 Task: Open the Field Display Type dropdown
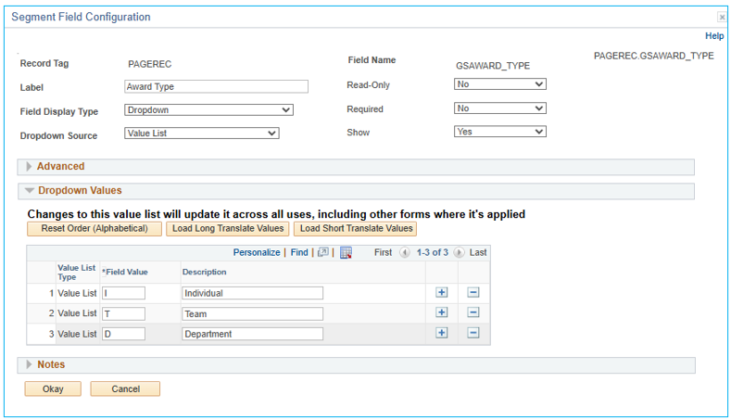tap(208, 110)
